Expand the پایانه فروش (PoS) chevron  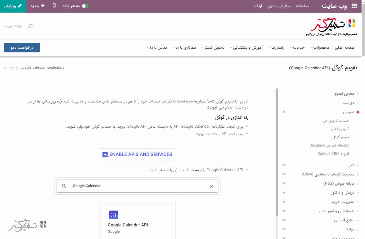(284, 183)
